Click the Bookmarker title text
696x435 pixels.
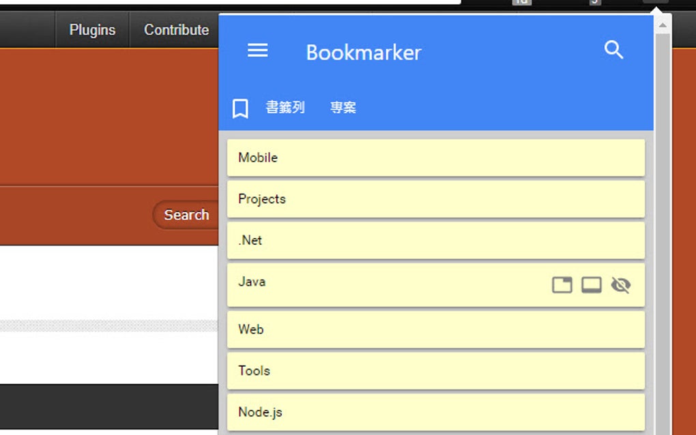(363, 52)
